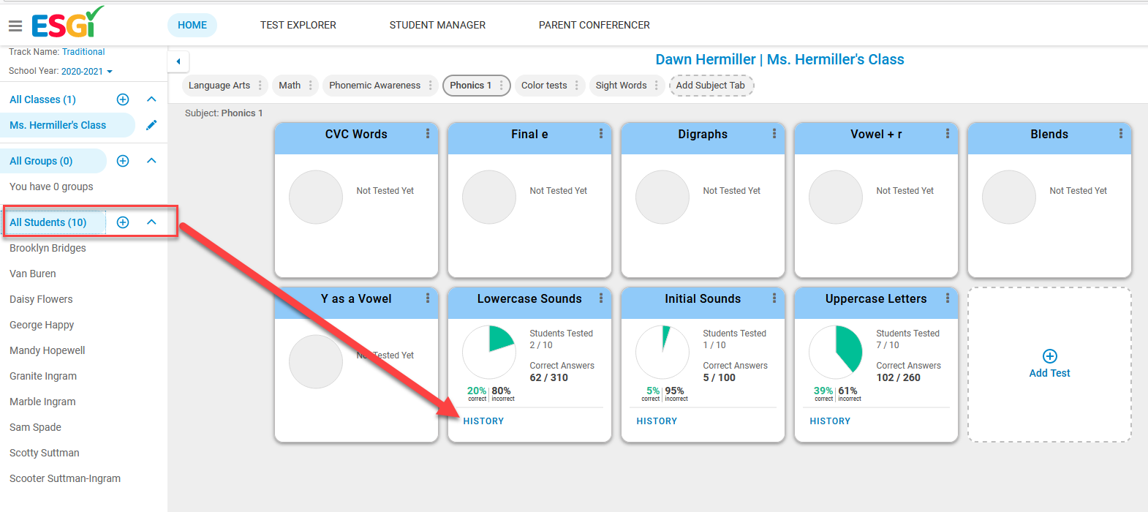This screenshot has width=1148, height=512.
Task: Edit Ms. Hermiller's Class with pencil icon
Action: 151,125
